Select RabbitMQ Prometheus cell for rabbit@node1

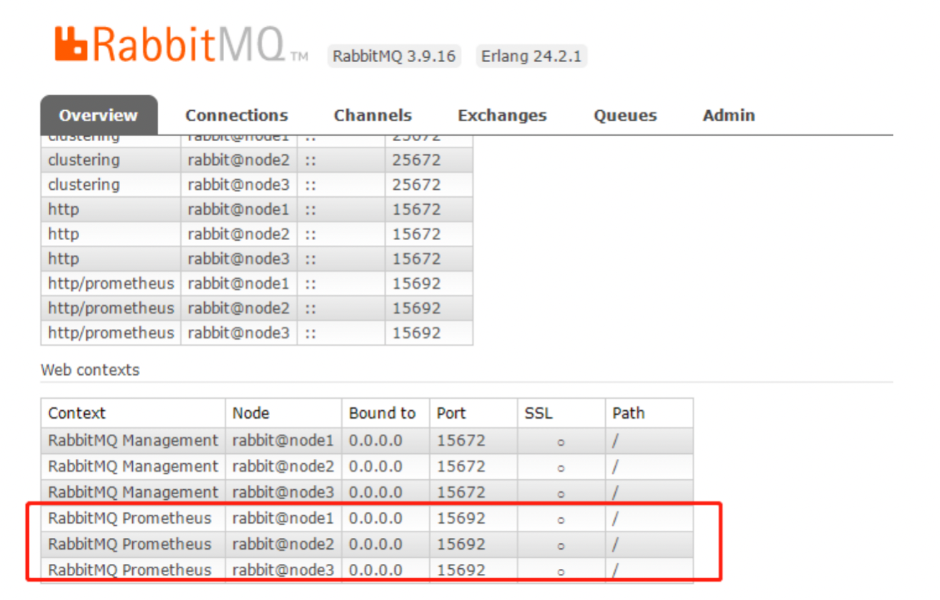click(x=134, y=518)
